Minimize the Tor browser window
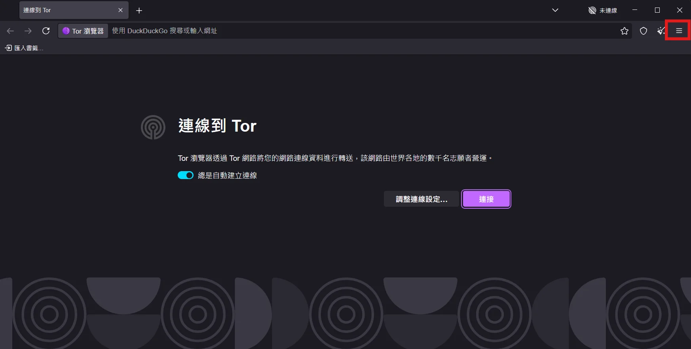Image resolution: width=691 pixels, height=349 pixels. click(635, 10)
